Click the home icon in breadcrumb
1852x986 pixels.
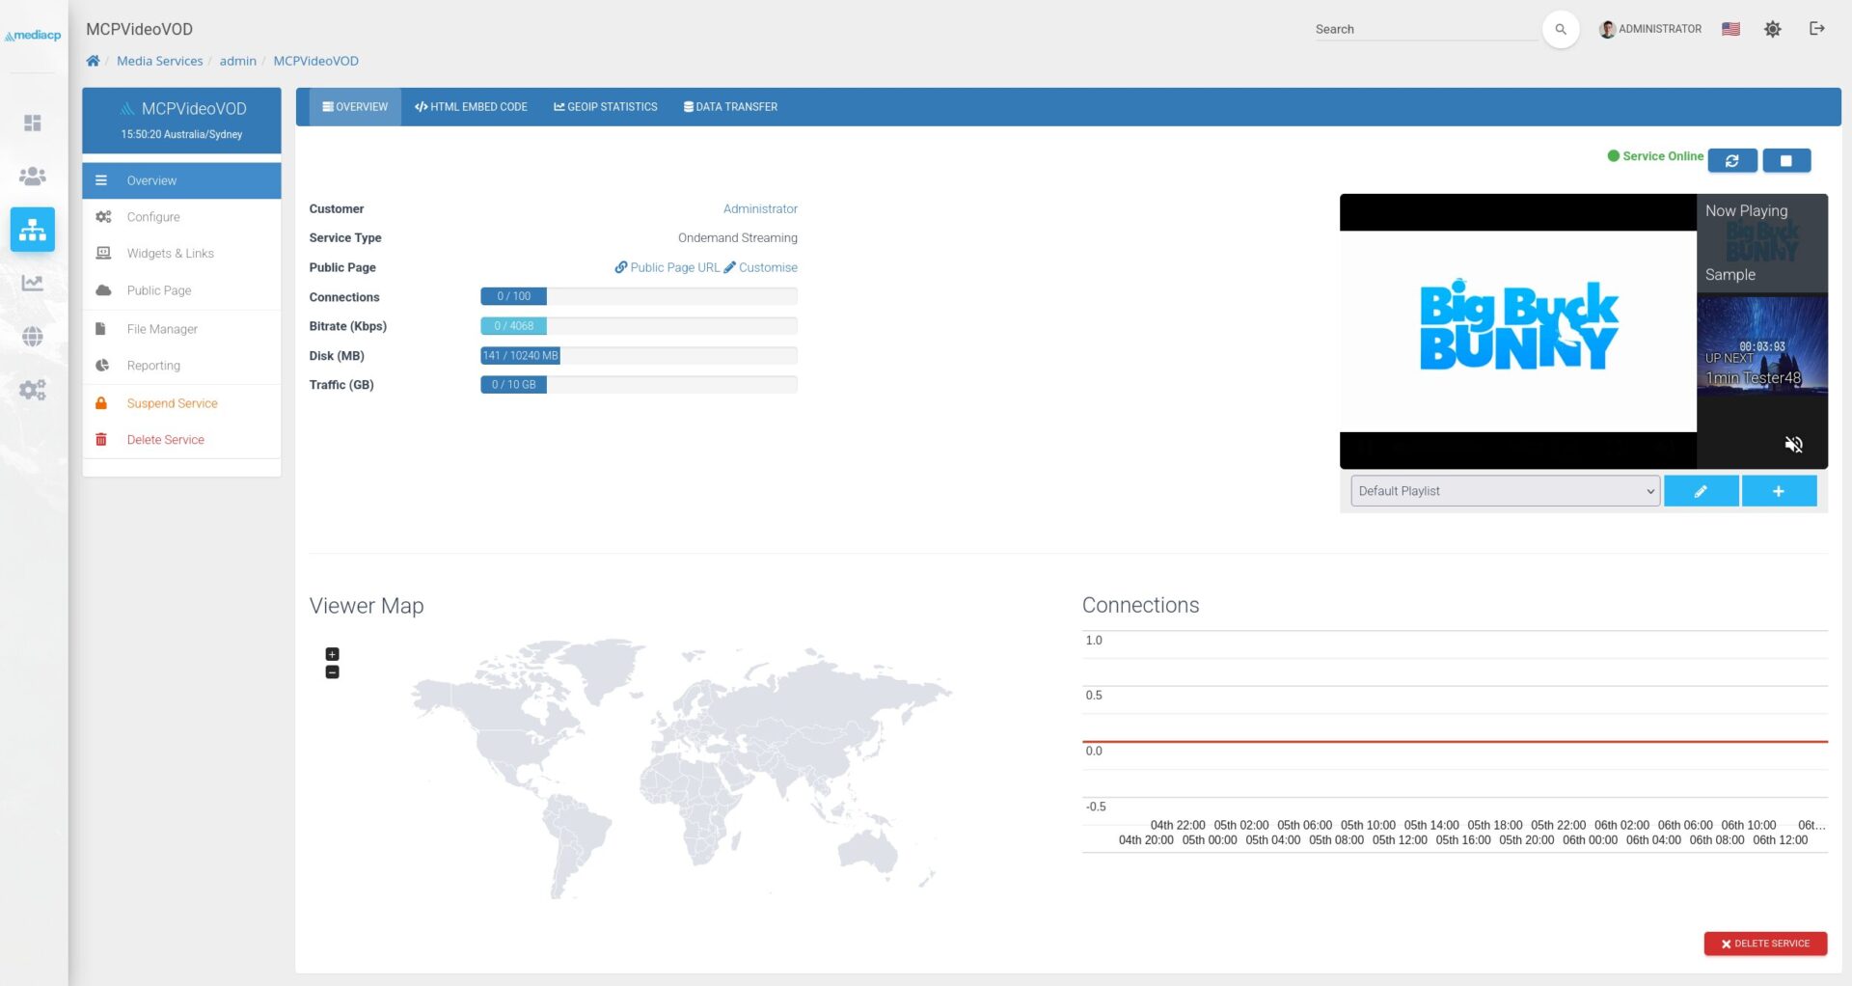[x=93, y=61]
